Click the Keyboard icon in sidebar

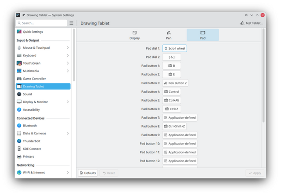click(x=19, y=55)
